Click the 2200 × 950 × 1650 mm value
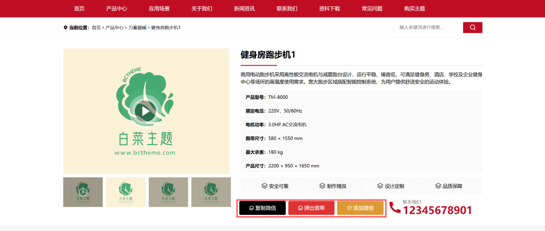This screenshot has height=231, width=545. pos(294,166)
